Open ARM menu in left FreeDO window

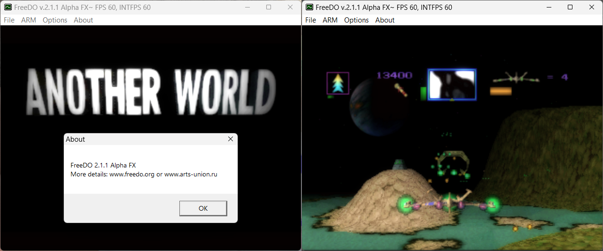(29, 20)
